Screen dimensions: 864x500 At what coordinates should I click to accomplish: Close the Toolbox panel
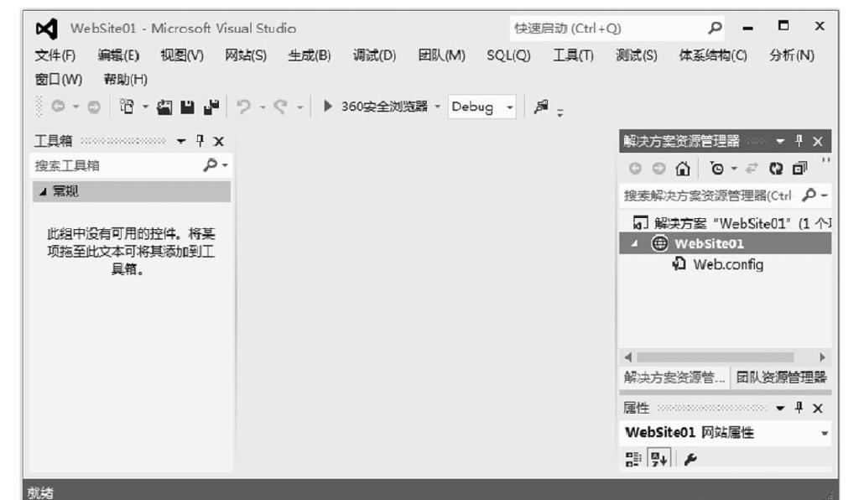[219, 141]
